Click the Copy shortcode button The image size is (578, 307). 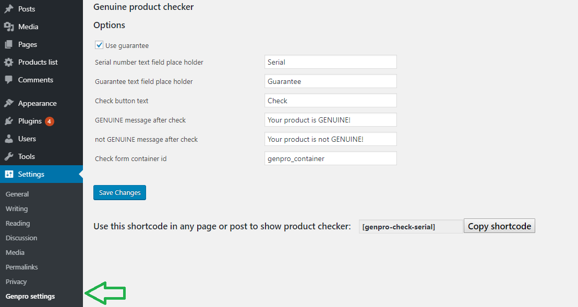tap(499, 226)
